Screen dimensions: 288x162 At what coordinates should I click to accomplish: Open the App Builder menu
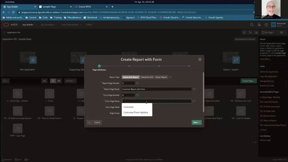click(x=29, y=25)
